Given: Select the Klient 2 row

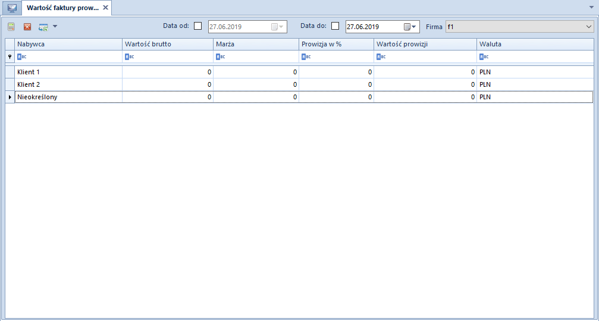Looking at the screenshot, I should click(300, 84).
